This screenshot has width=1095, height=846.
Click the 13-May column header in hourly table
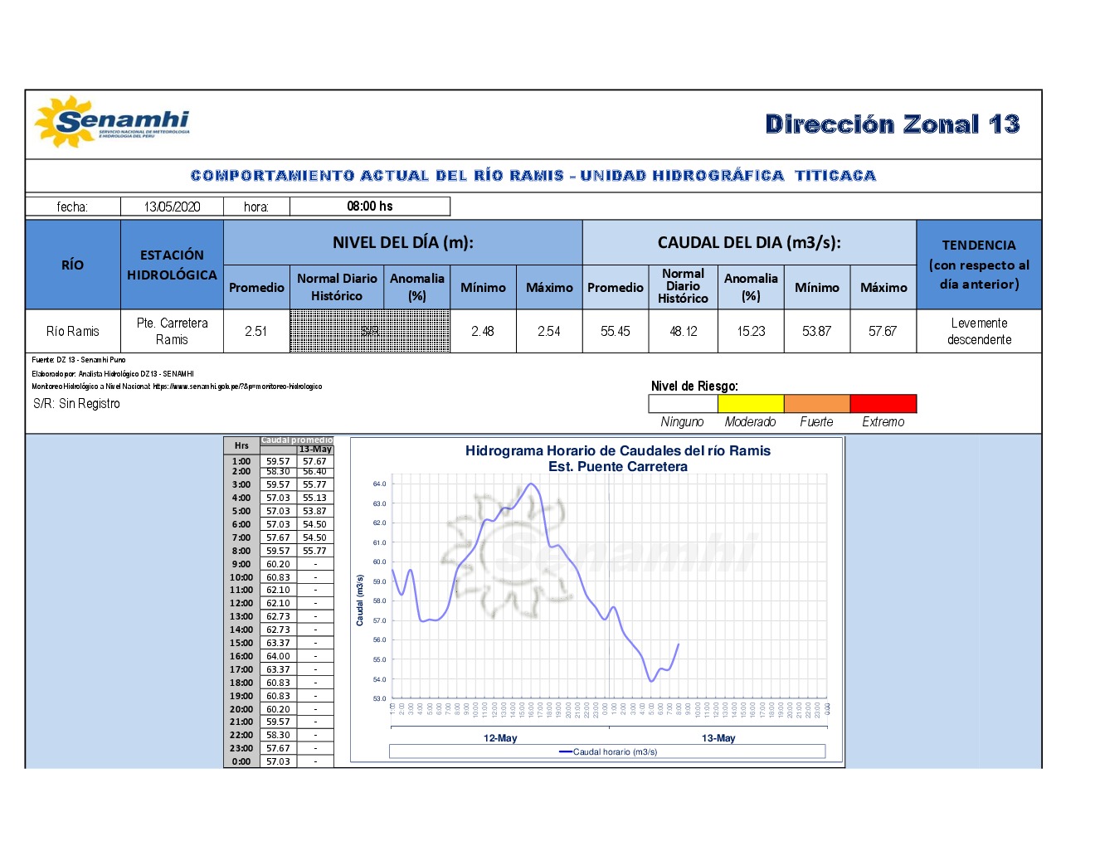coord(315,449)
